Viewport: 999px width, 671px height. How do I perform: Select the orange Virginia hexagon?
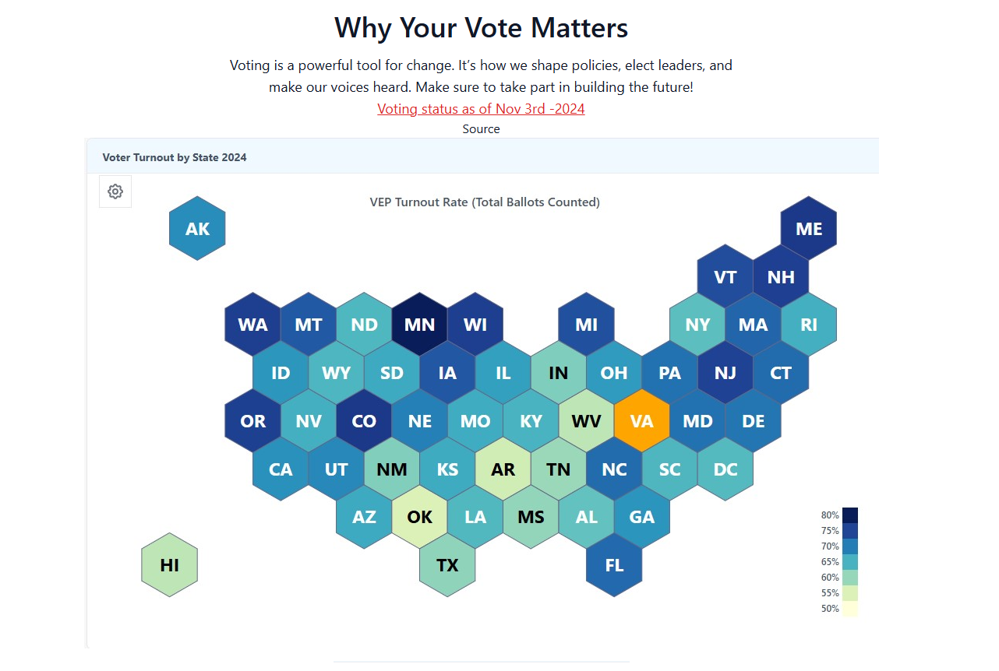pos(641,421)
